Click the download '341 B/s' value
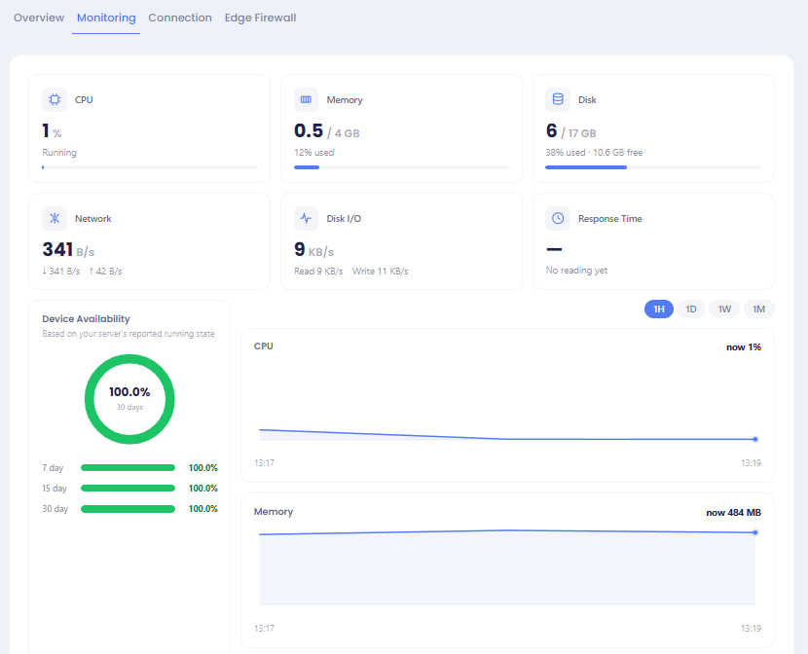Image resolution: width=808 pixels, height=654 pixels. pos(60,271)
